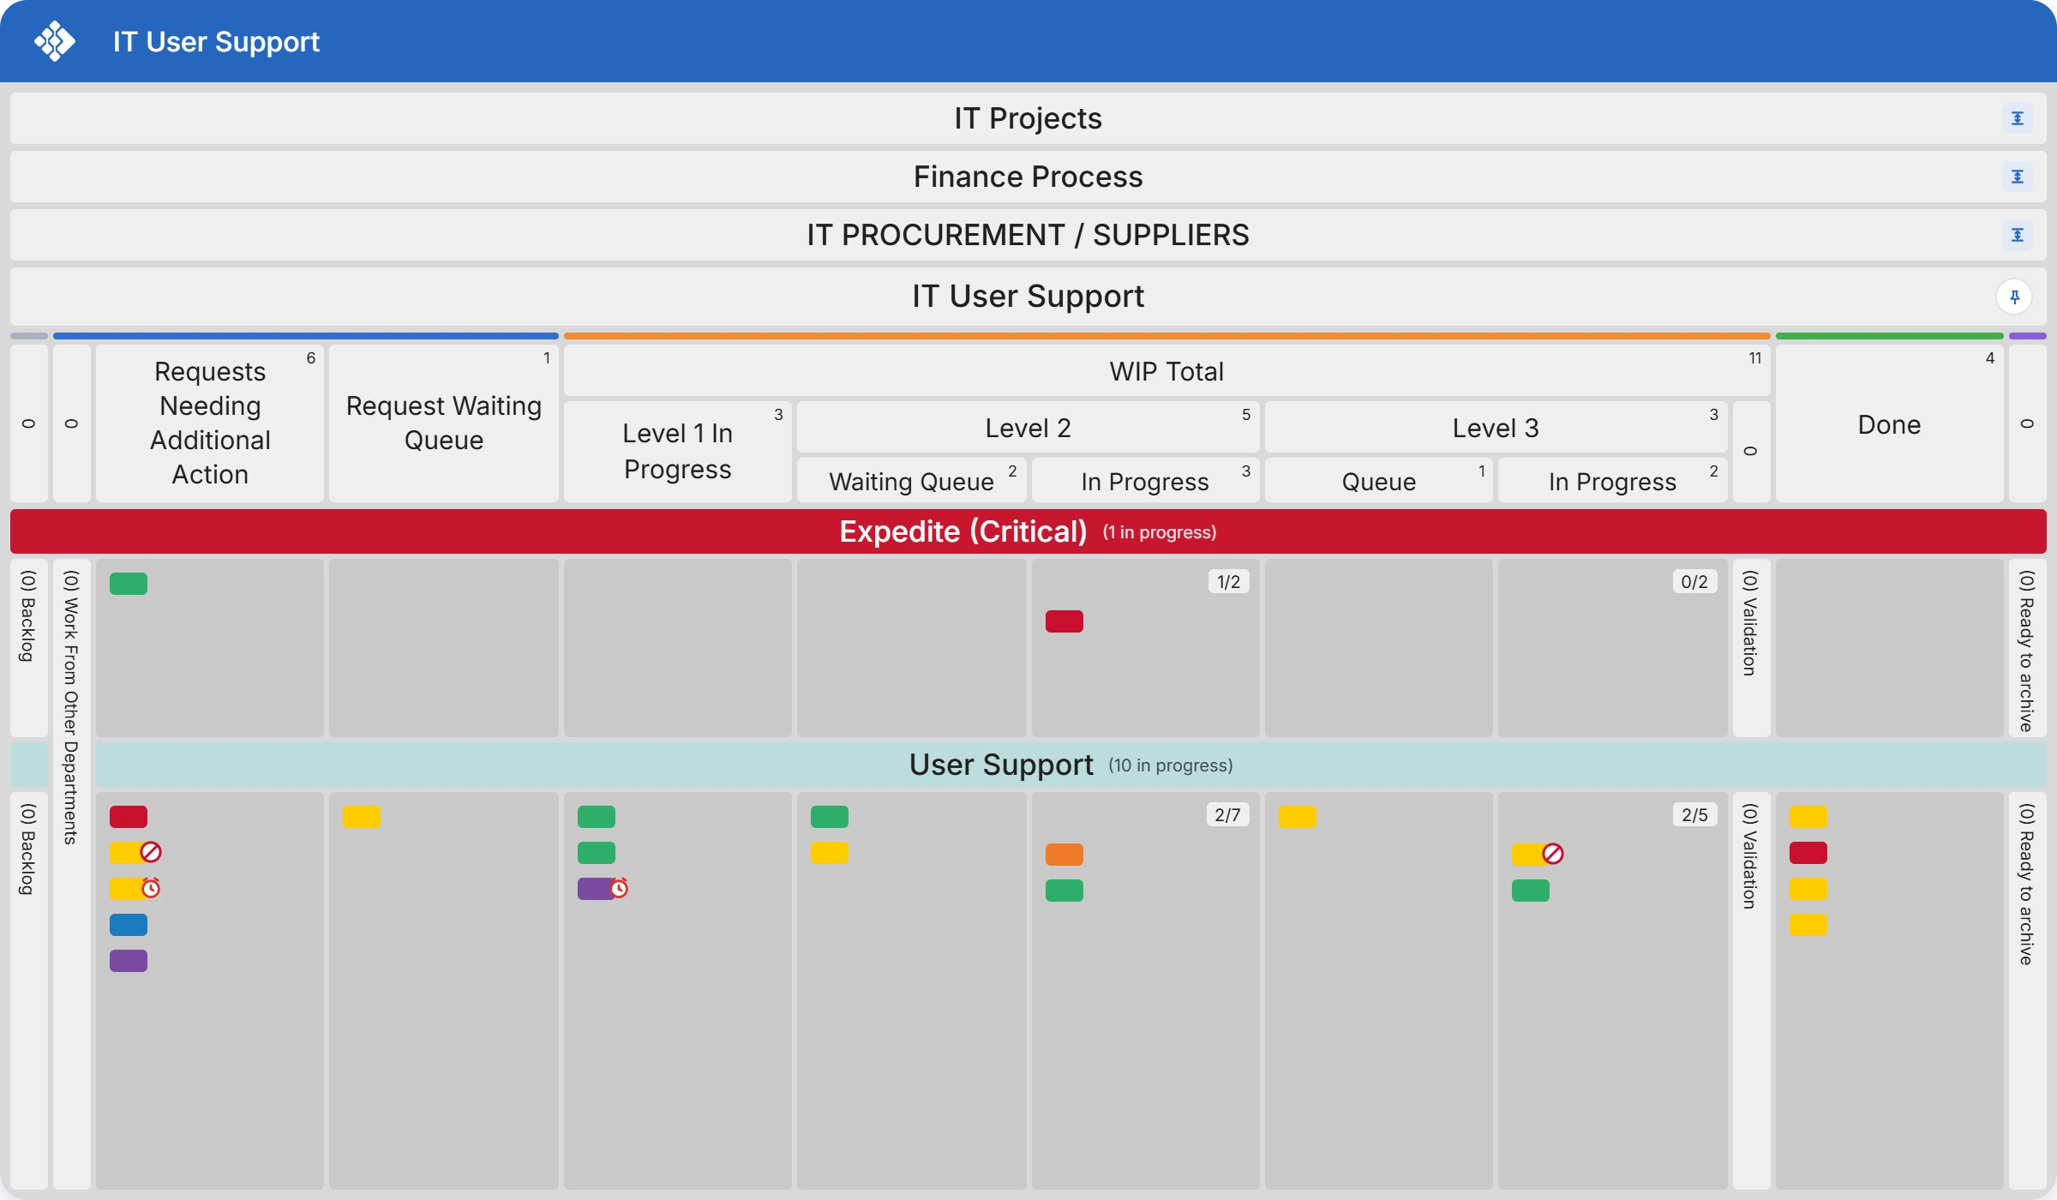Open second green card in Level 1 In Progress

(597, 853)
